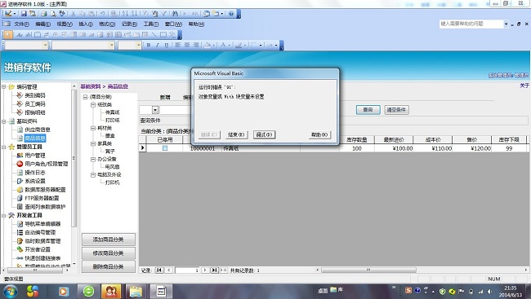Click the Fill/Back Color bucket icon
Viewport: 531px width, 299px height.
207,45
